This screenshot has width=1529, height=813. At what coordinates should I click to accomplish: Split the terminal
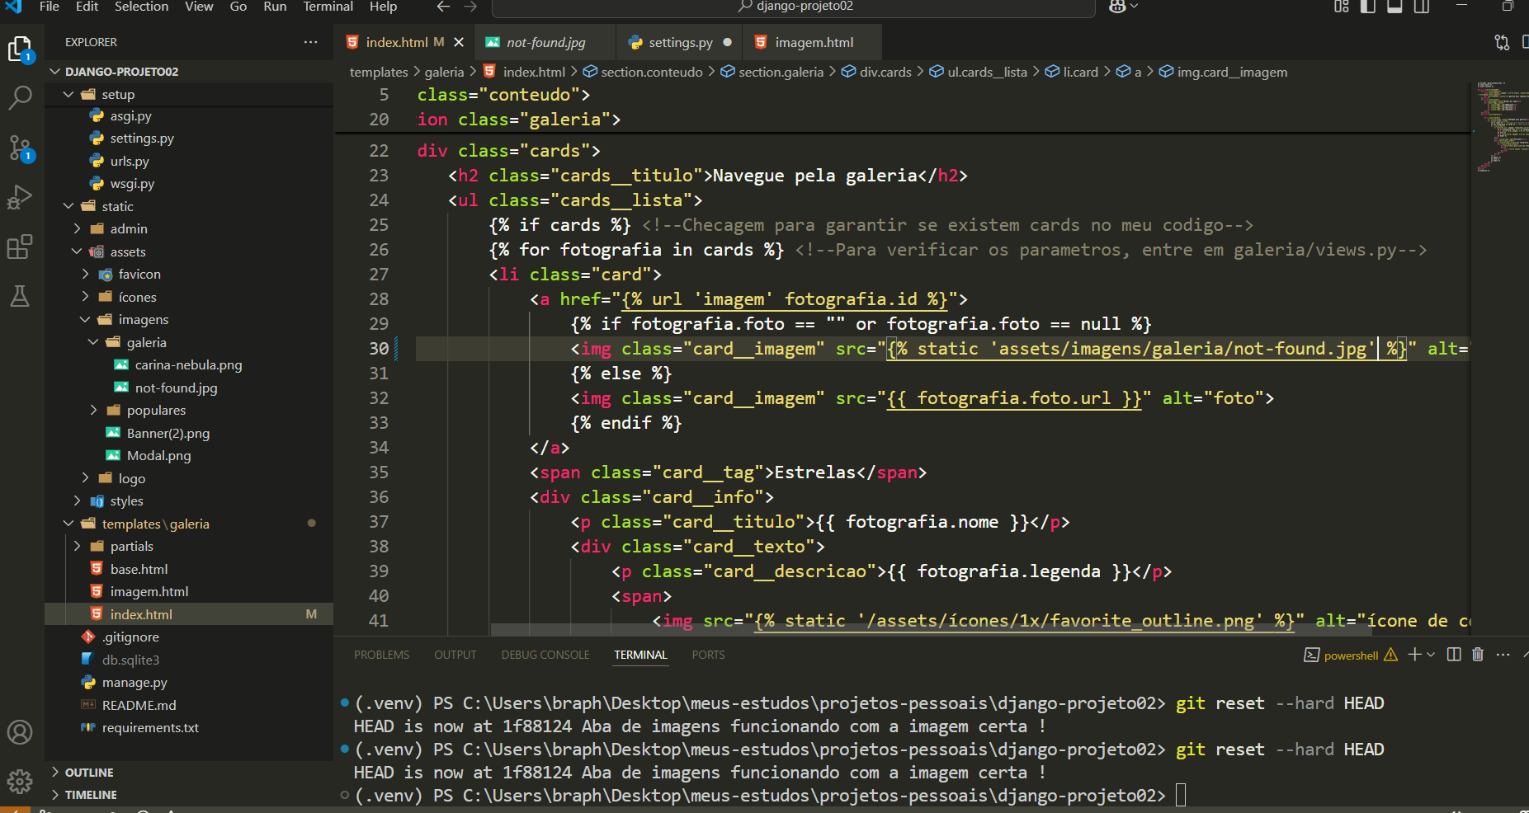pyautogui.click(x=1454, y=655)
